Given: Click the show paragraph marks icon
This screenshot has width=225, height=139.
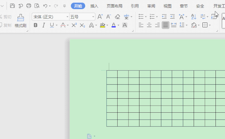Looking at the screenshot, I should (x=203, y=16).
